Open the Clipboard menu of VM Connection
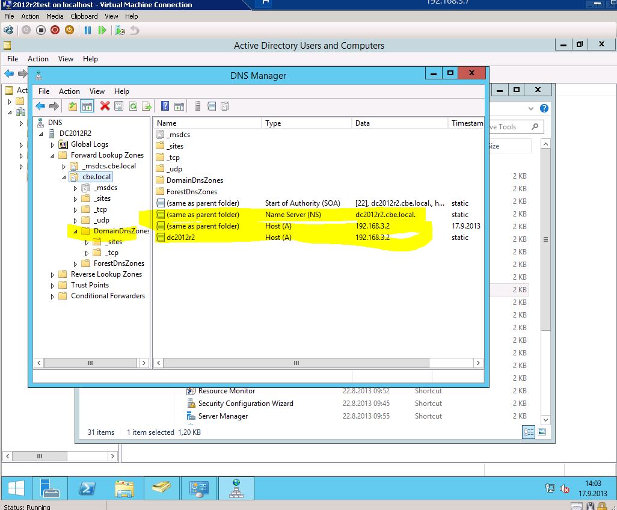 tap(84, 16)
